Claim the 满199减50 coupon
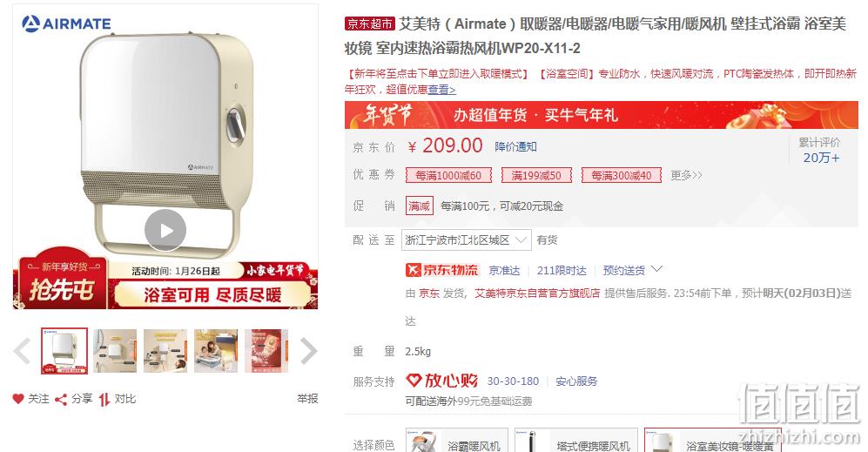 pos(535,176)
